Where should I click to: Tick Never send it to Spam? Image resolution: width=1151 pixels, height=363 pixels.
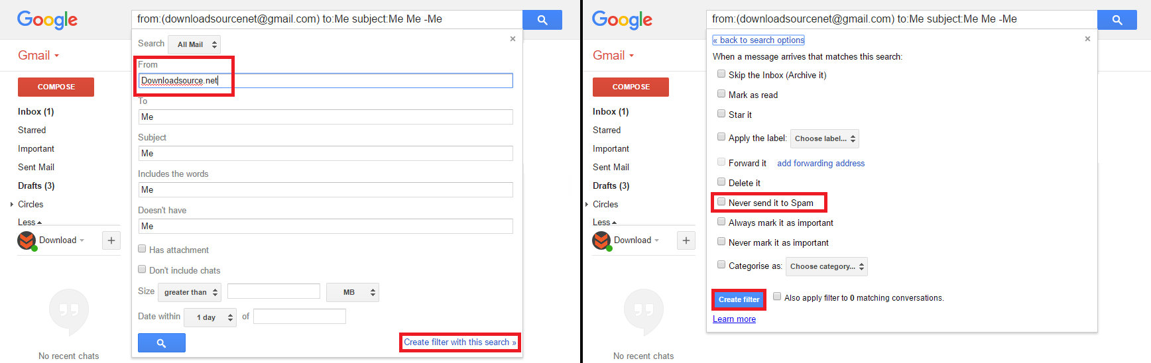click(x=721, y=202)
